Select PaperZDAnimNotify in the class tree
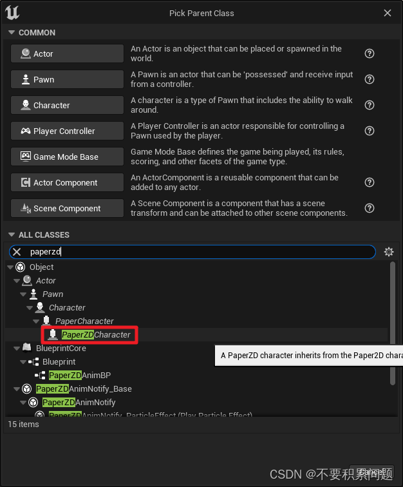Image resolution: width=403 pixels, height=487 pixels. click(x=79, y=403)
